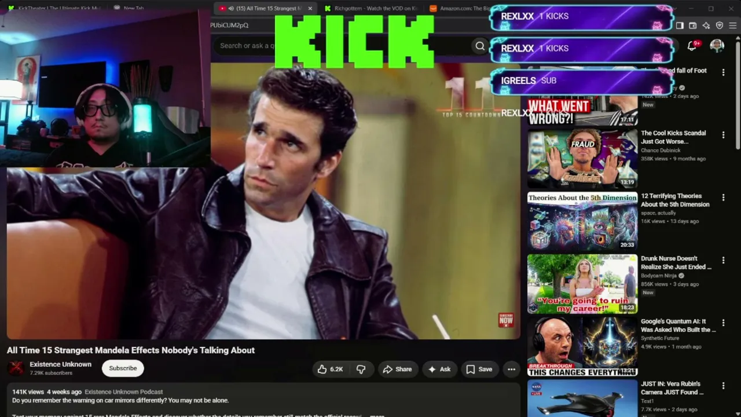The height and width of the screenshot is (417, 741).
Task: Open the browser hamburger menu
Action: coord(732,25)
